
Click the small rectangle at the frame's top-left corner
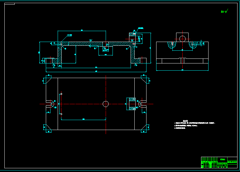click(9, 4)
